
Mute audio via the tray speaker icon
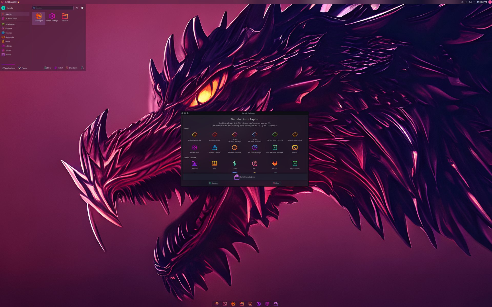pyautogui.click(x=463, y=2)
